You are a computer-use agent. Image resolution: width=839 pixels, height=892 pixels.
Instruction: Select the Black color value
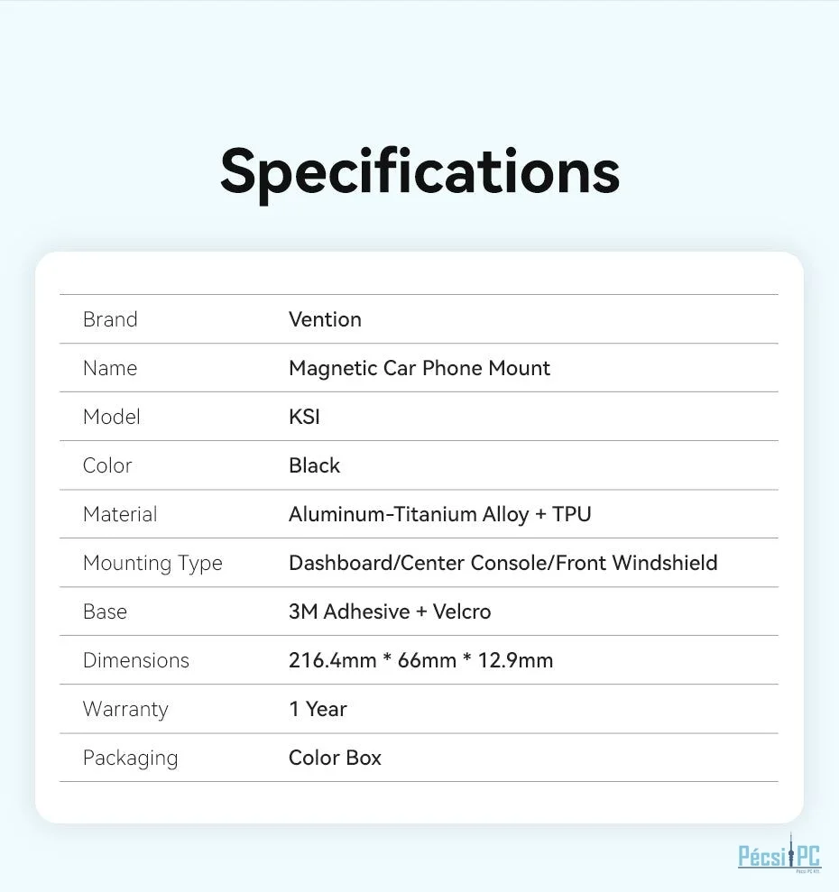pos(314,465)
